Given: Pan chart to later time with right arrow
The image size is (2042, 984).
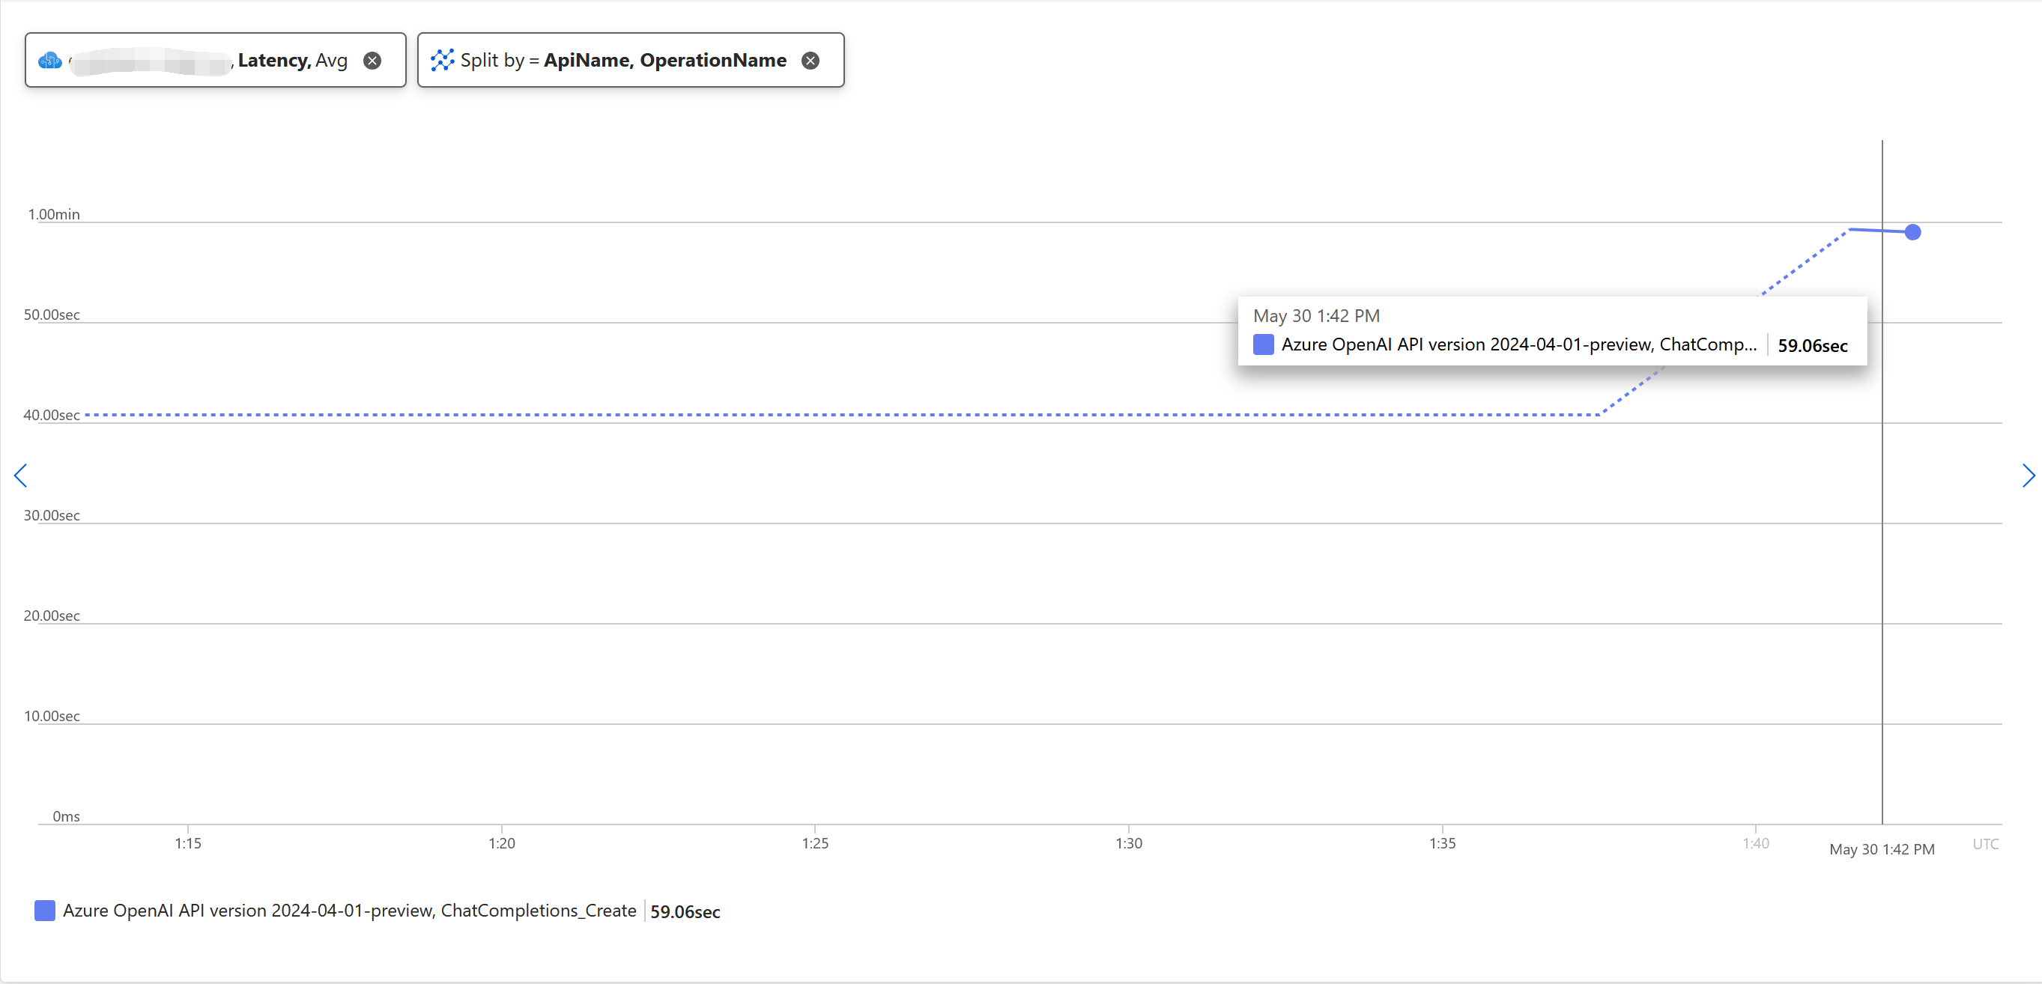Looking at the screenshot, I should coord(2028,476).
